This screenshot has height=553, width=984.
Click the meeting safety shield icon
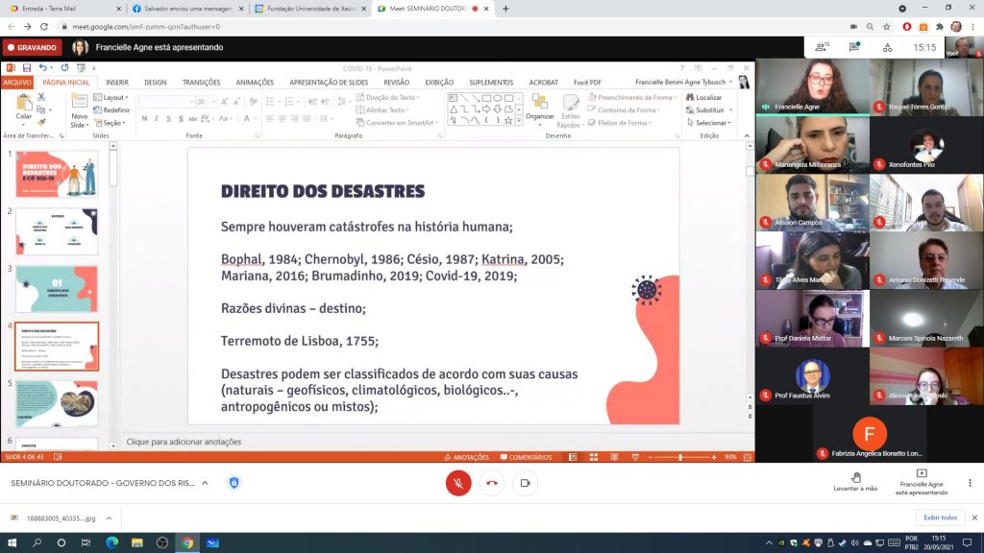point(234,483)
